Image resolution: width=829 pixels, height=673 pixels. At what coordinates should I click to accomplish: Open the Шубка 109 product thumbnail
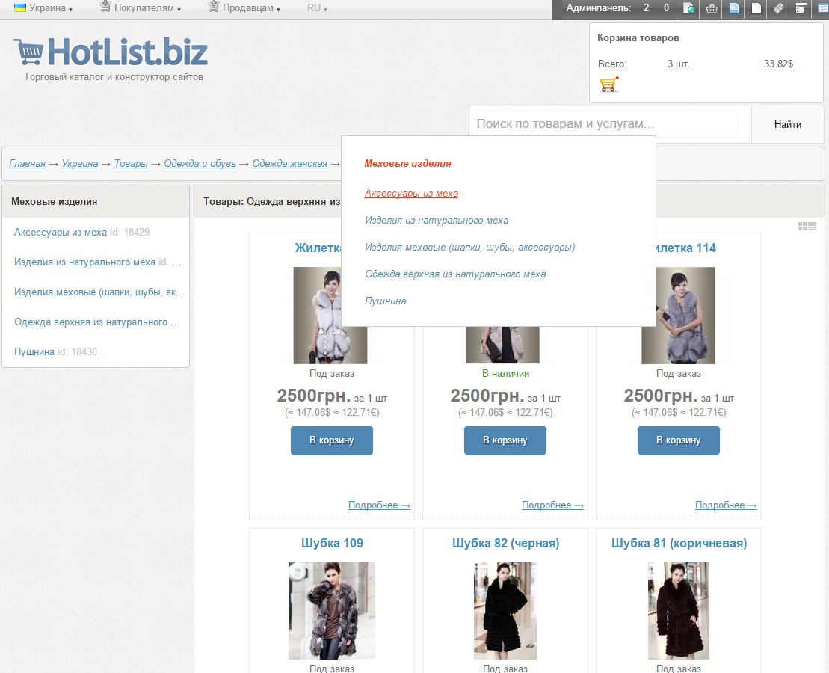[332, 610]
